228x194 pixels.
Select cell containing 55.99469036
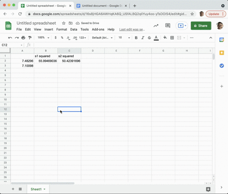(46, 61)
